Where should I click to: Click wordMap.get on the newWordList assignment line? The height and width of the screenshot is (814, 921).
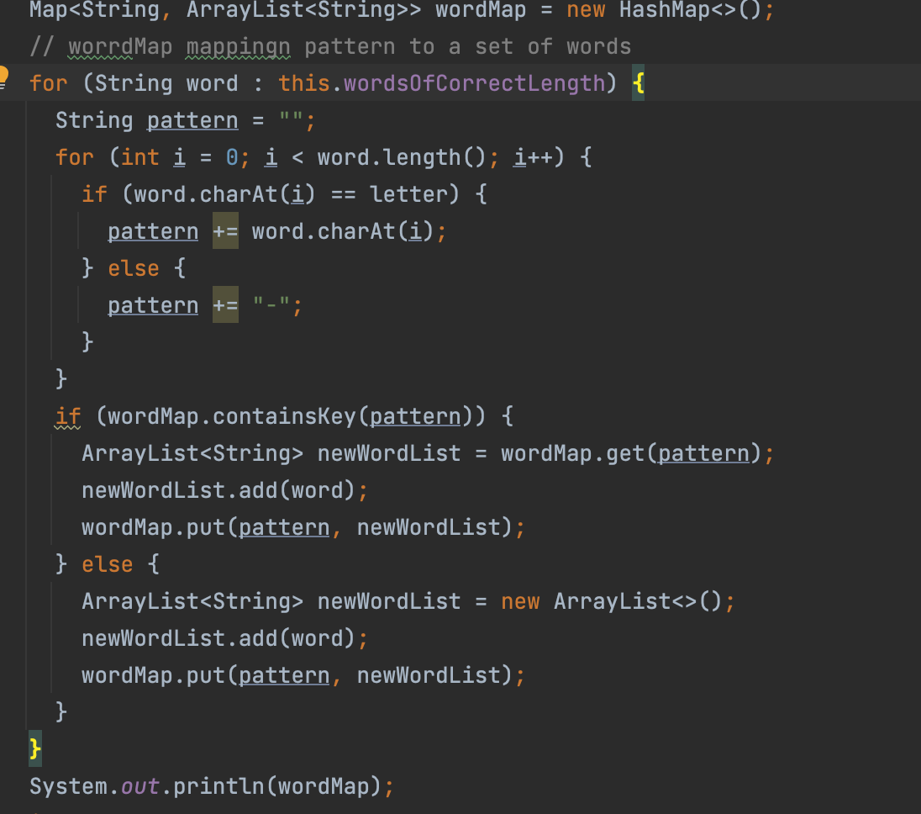point(573,453)
